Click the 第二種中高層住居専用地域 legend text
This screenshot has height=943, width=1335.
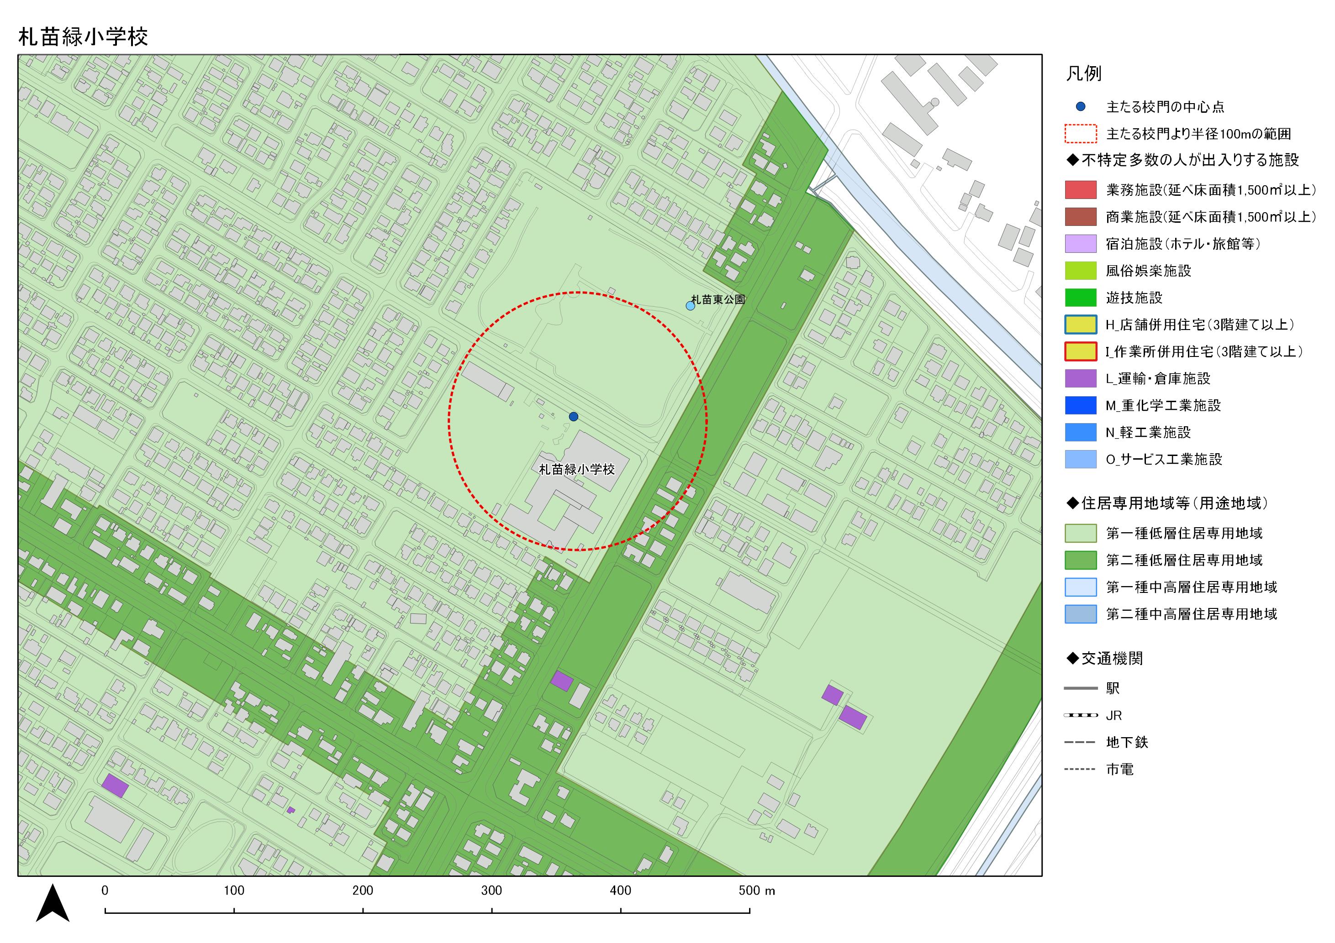pyautogui.click(x=1192, y=614)
